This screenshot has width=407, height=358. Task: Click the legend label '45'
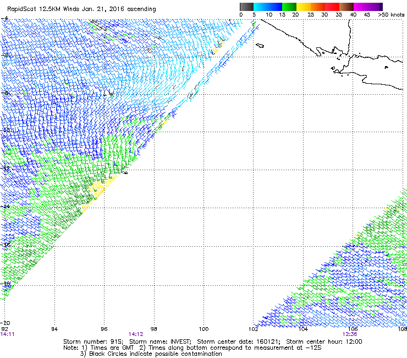[x=367, y=15]
